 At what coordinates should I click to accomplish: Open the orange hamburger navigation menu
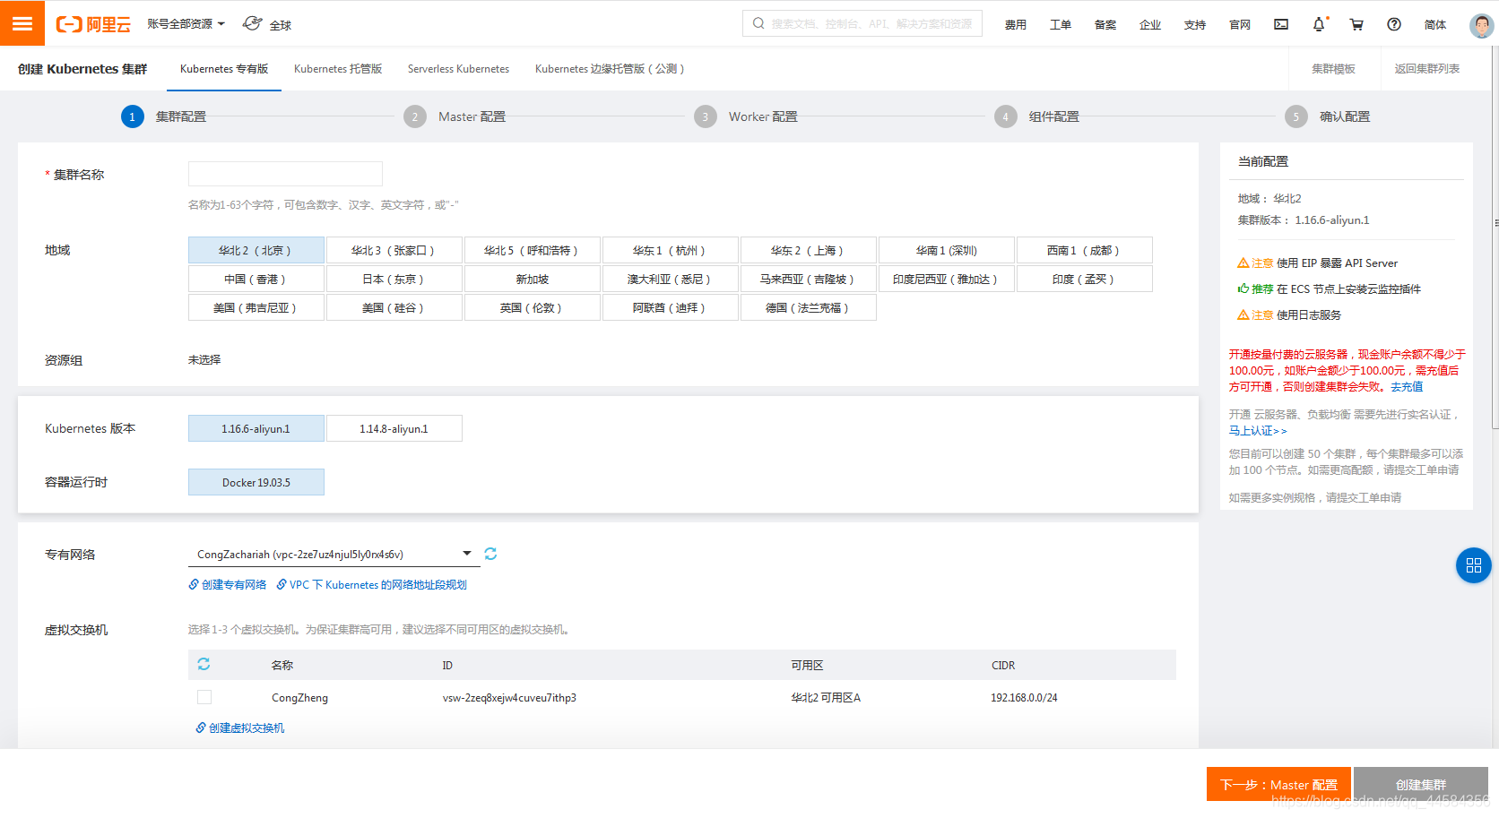(x=22, y=23)
